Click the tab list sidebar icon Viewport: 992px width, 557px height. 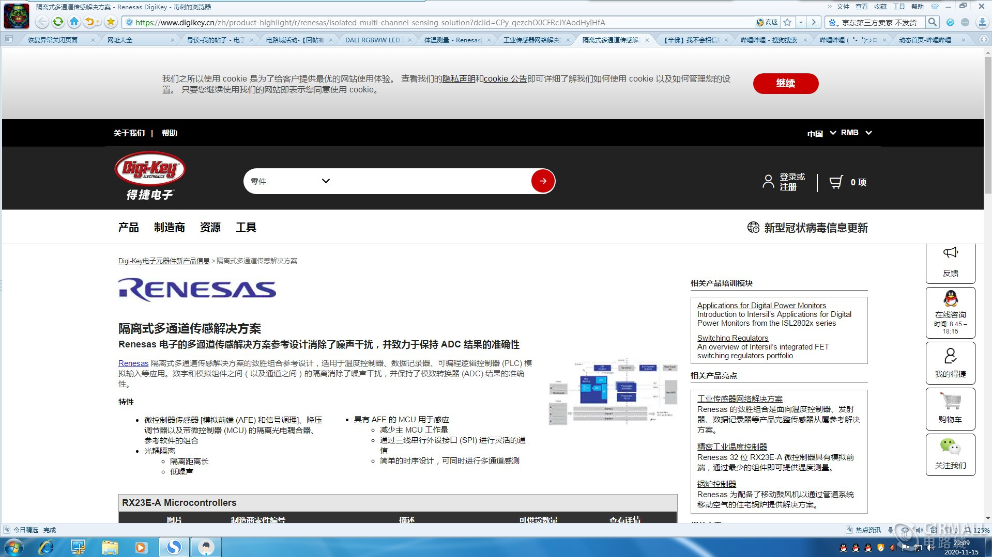point(9,39)
